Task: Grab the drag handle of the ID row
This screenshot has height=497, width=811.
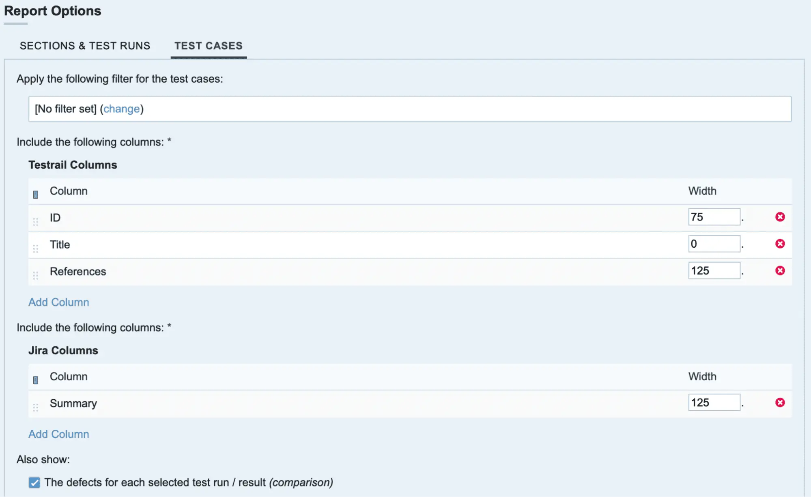Action: click(36, 222)
